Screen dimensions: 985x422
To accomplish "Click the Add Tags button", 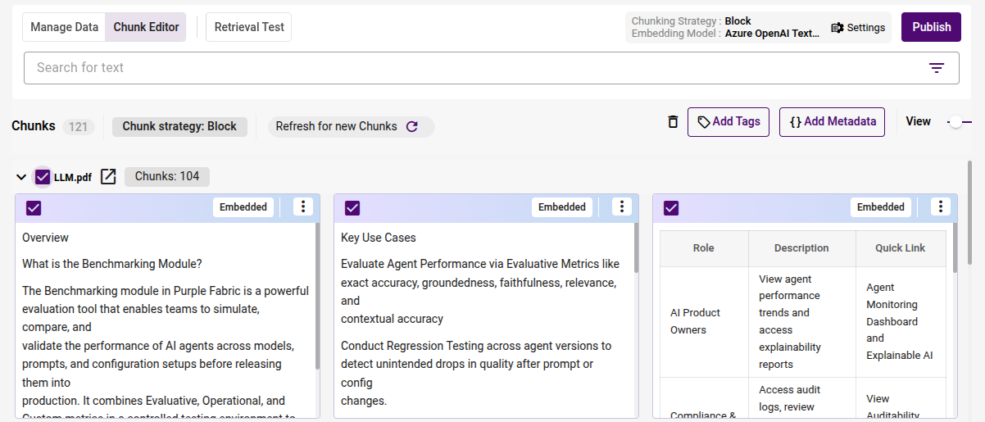I will tap(728, 122).
